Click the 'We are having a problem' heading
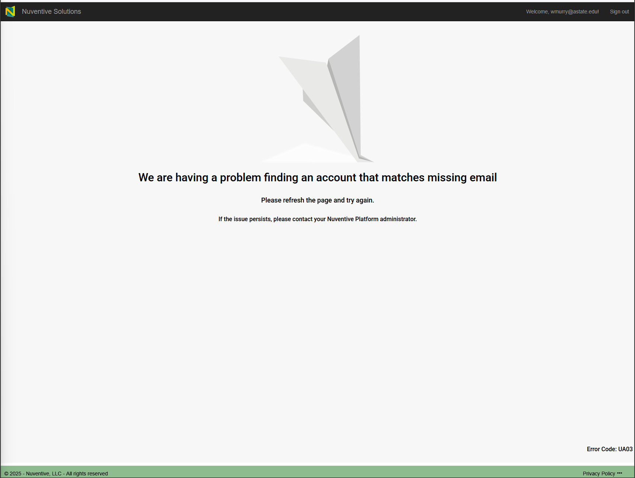Viewport: 635px width, 478px height. tap(318, 178)
